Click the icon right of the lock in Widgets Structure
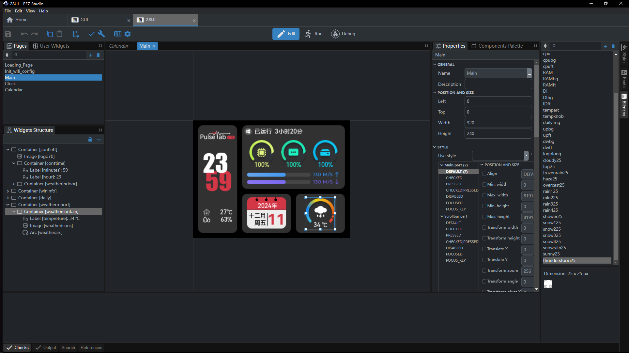 [99, 139]
